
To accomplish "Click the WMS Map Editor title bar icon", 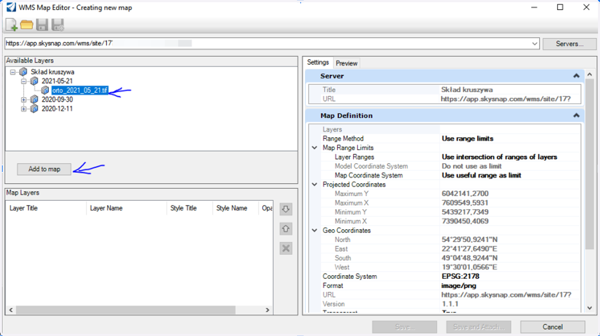I will pyautogui.click(x=10, y=7).
